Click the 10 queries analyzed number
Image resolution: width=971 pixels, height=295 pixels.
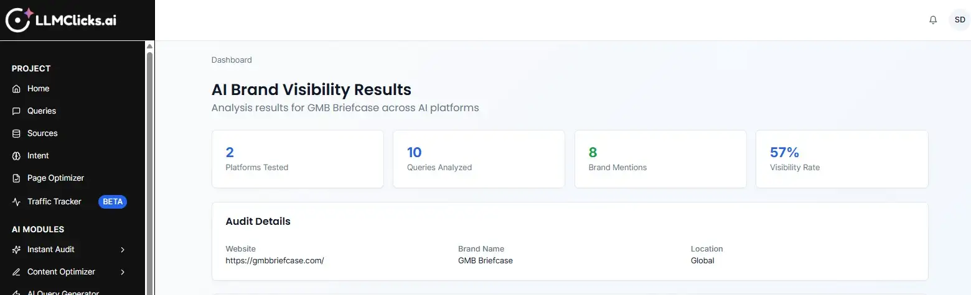point(415,152)
